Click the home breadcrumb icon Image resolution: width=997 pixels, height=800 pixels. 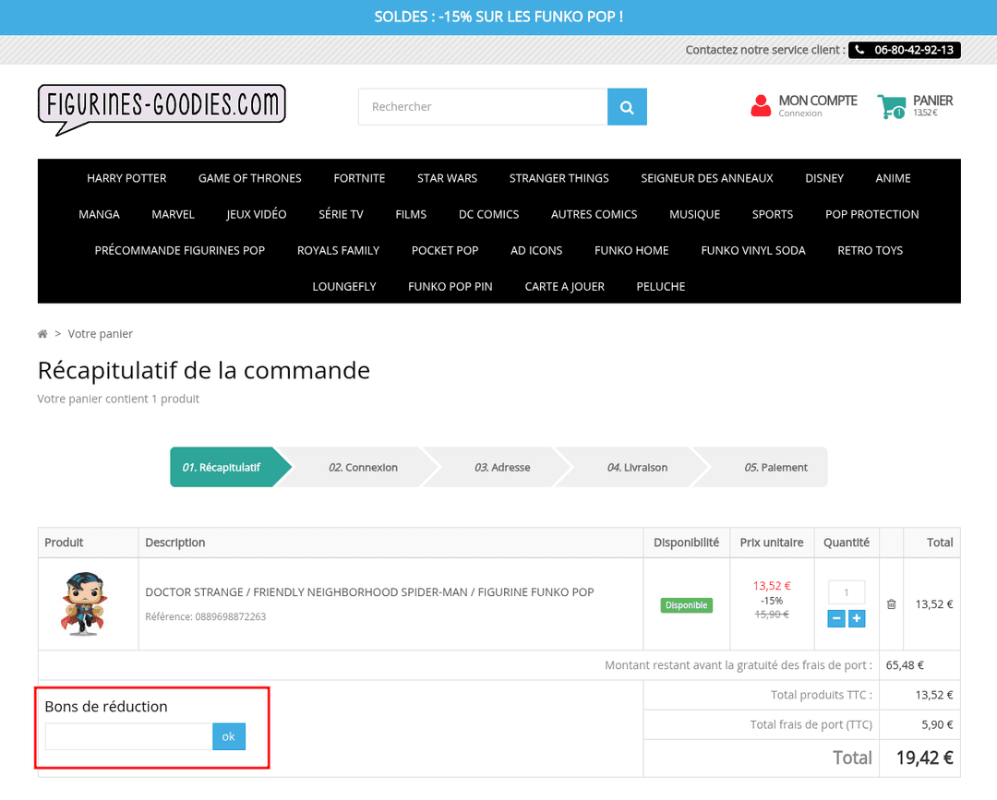[42, 334]
